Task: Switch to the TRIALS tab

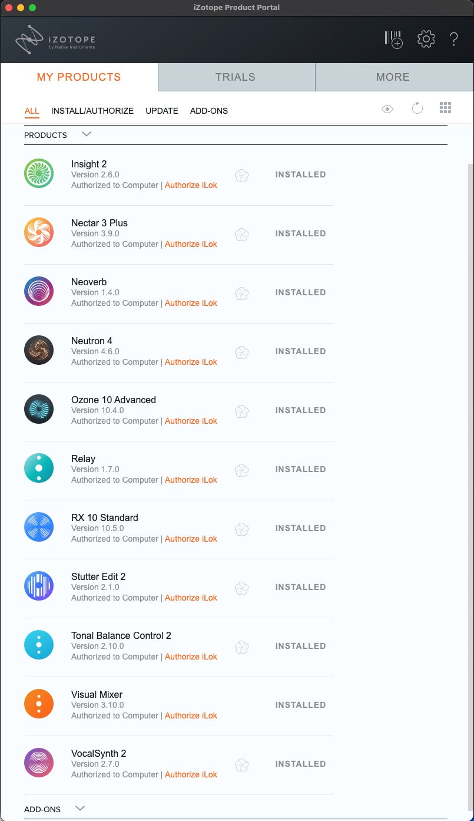Action: [x=236, y=77]
